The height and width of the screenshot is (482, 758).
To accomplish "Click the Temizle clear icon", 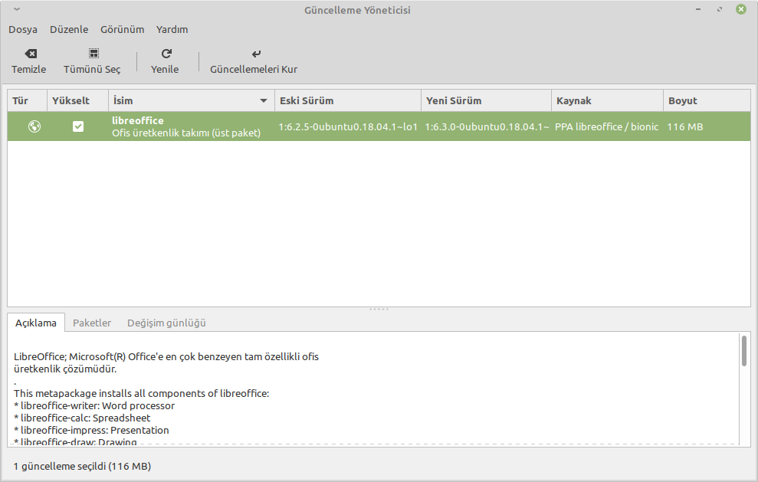I will pos(31,54).
